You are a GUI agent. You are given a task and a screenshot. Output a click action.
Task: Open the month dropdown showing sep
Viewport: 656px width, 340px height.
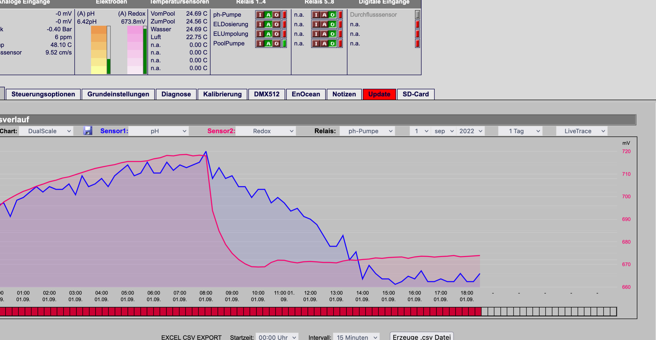[443, 131]
